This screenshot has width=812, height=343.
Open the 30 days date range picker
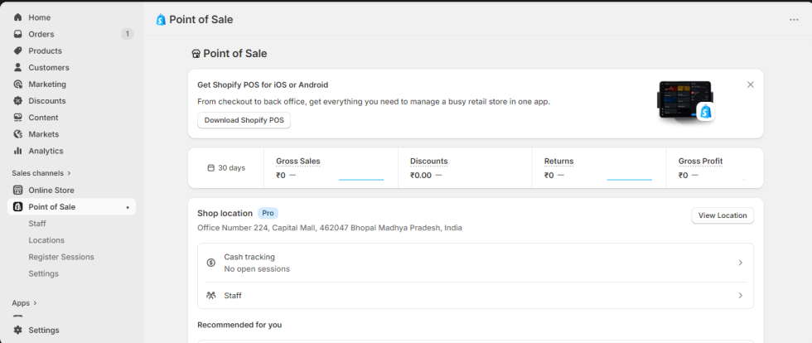click(225, 167)
